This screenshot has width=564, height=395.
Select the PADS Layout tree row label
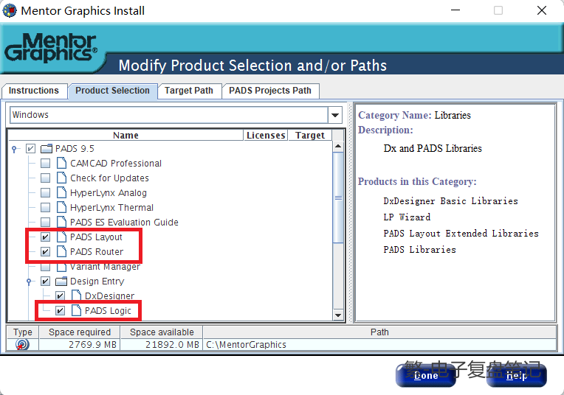(x=96, y=237)
